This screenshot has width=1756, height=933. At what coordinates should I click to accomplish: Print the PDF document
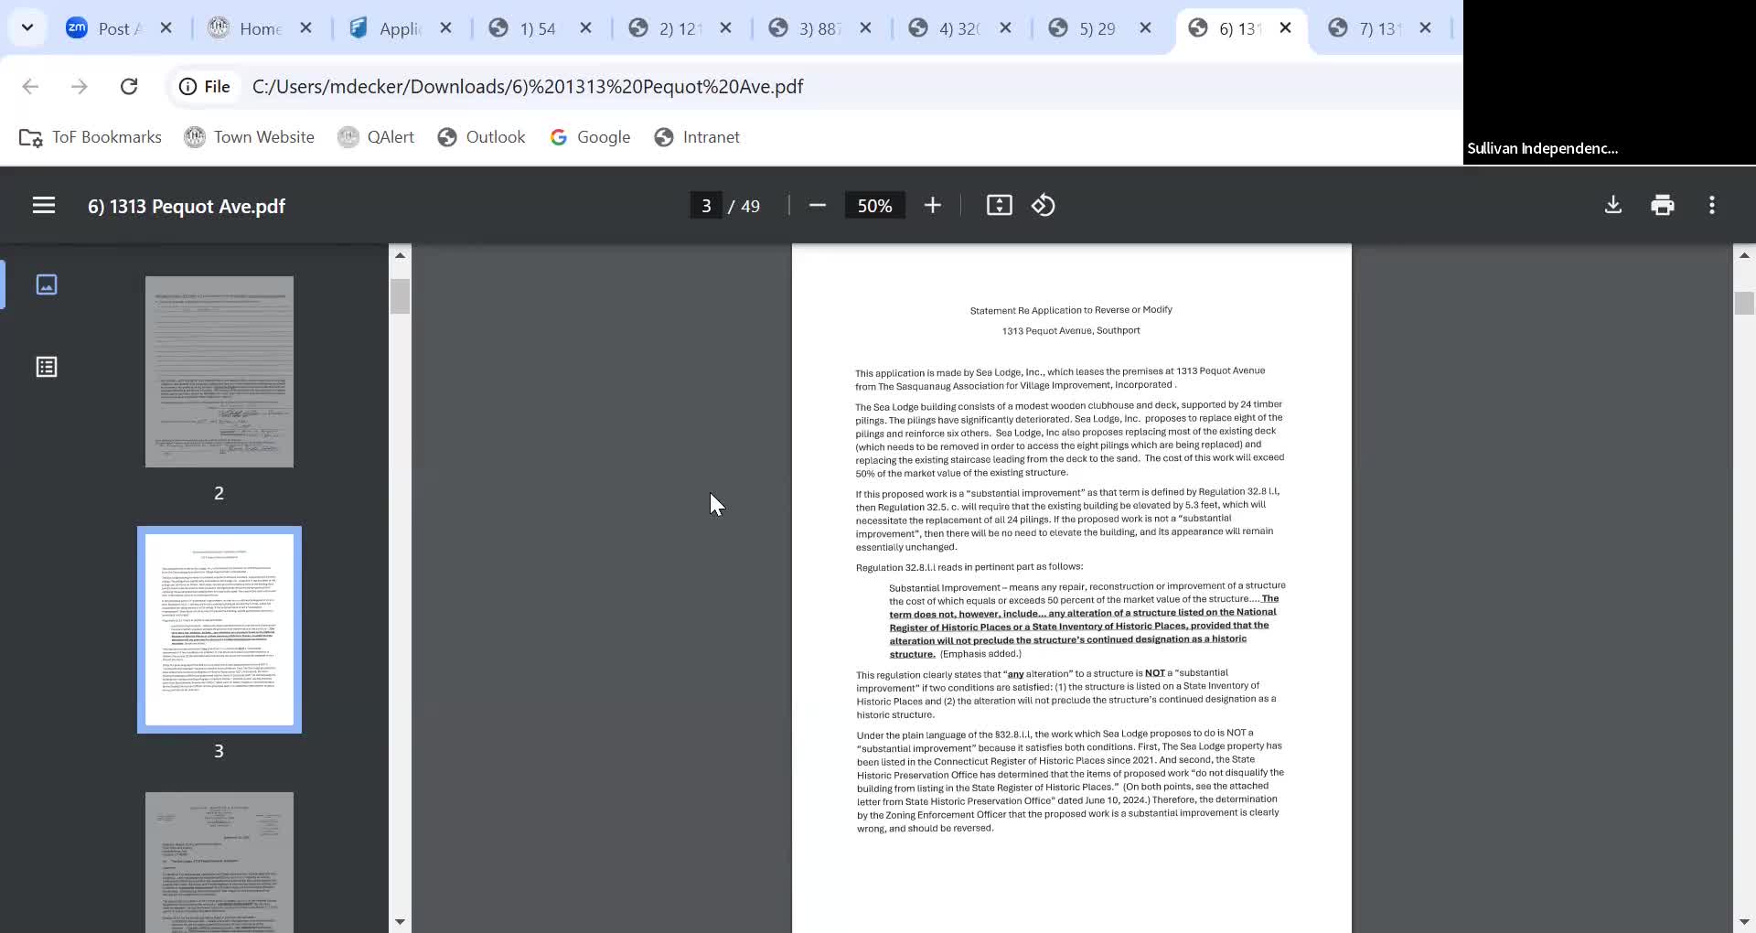tap(1663, 206)
